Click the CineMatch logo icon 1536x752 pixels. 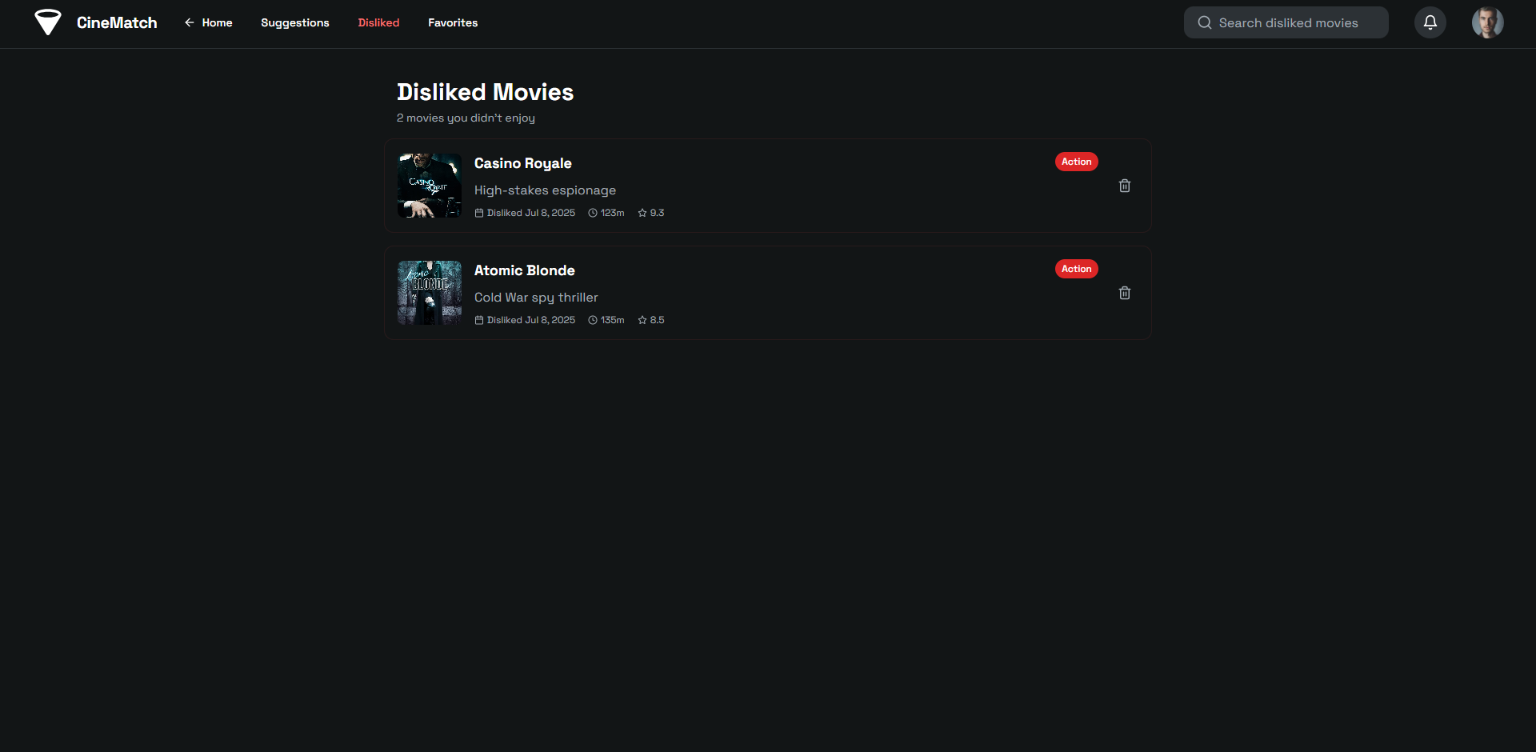(47, 22)
